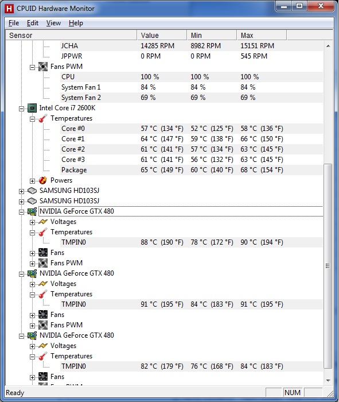Click the first SAMSUNG HD103SJ drive icon
The height and width of the screenshot is (402, 339).
tap(32, 191)
